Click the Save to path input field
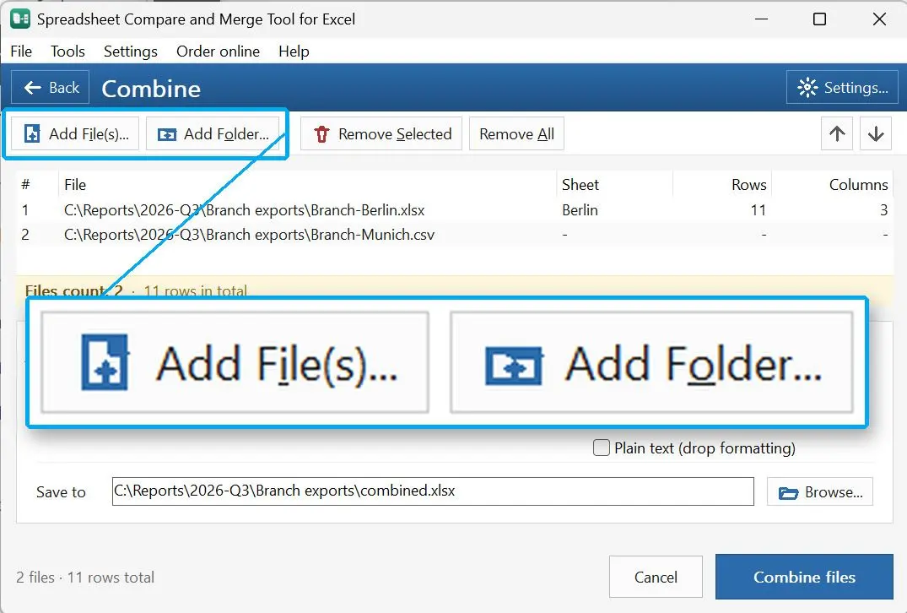 (433, 491)
